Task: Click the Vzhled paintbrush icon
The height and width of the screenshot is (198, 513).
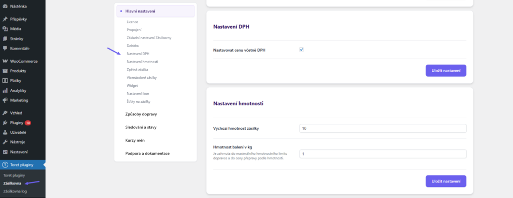Action: (x=5, y=113)
